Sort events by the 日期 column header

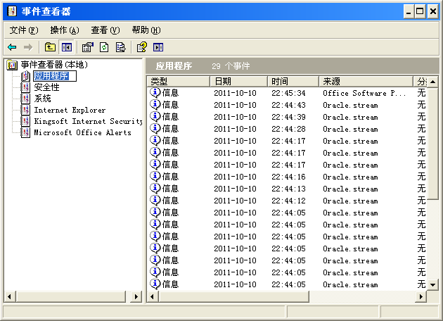click(238, 82)
